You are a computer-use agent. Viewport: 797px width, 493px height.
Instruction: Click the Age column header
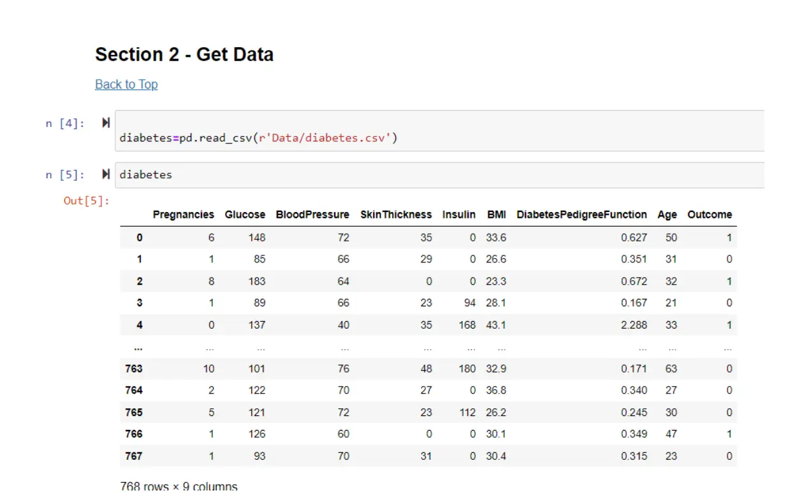coord(667,215)
